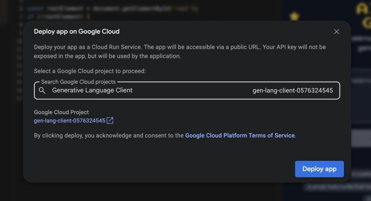Click the Google Cloud Project label

tap(61, 112)
